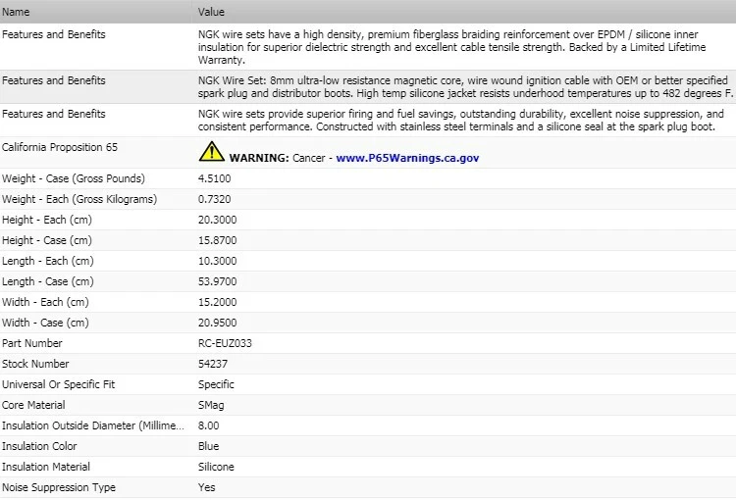Click the Insulation Outside Diameter value 8.00
The width and height of the screenshot is (736, 500).
coord(208,425)
